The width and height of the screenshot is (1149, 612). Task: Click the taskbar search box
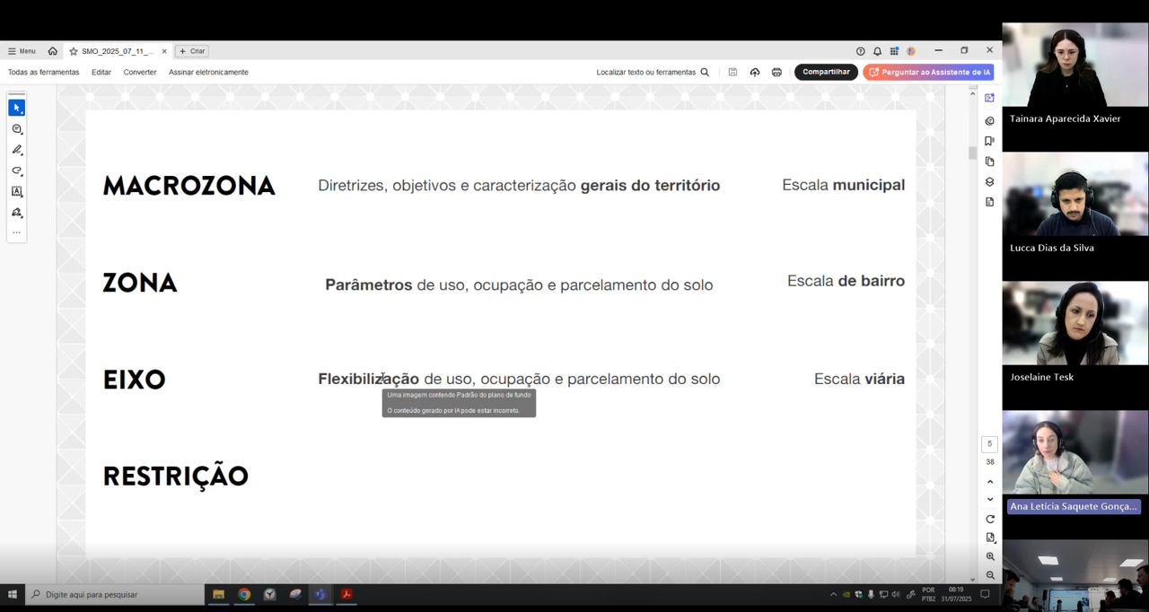coord(115,594)
